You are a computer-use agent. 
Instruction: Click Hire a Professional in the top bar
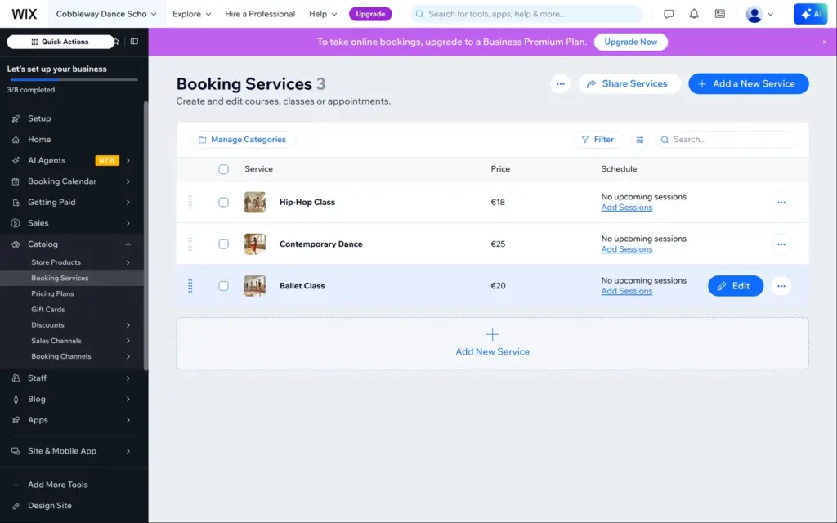(259, 14)
